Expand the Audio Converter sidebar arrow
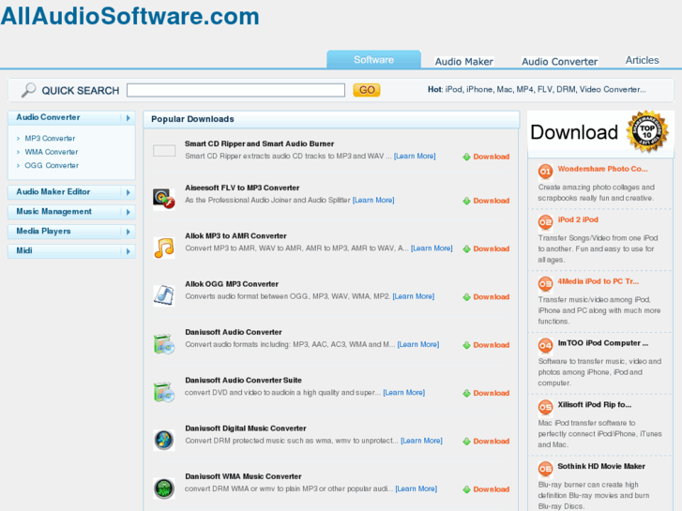 point(128,118)
